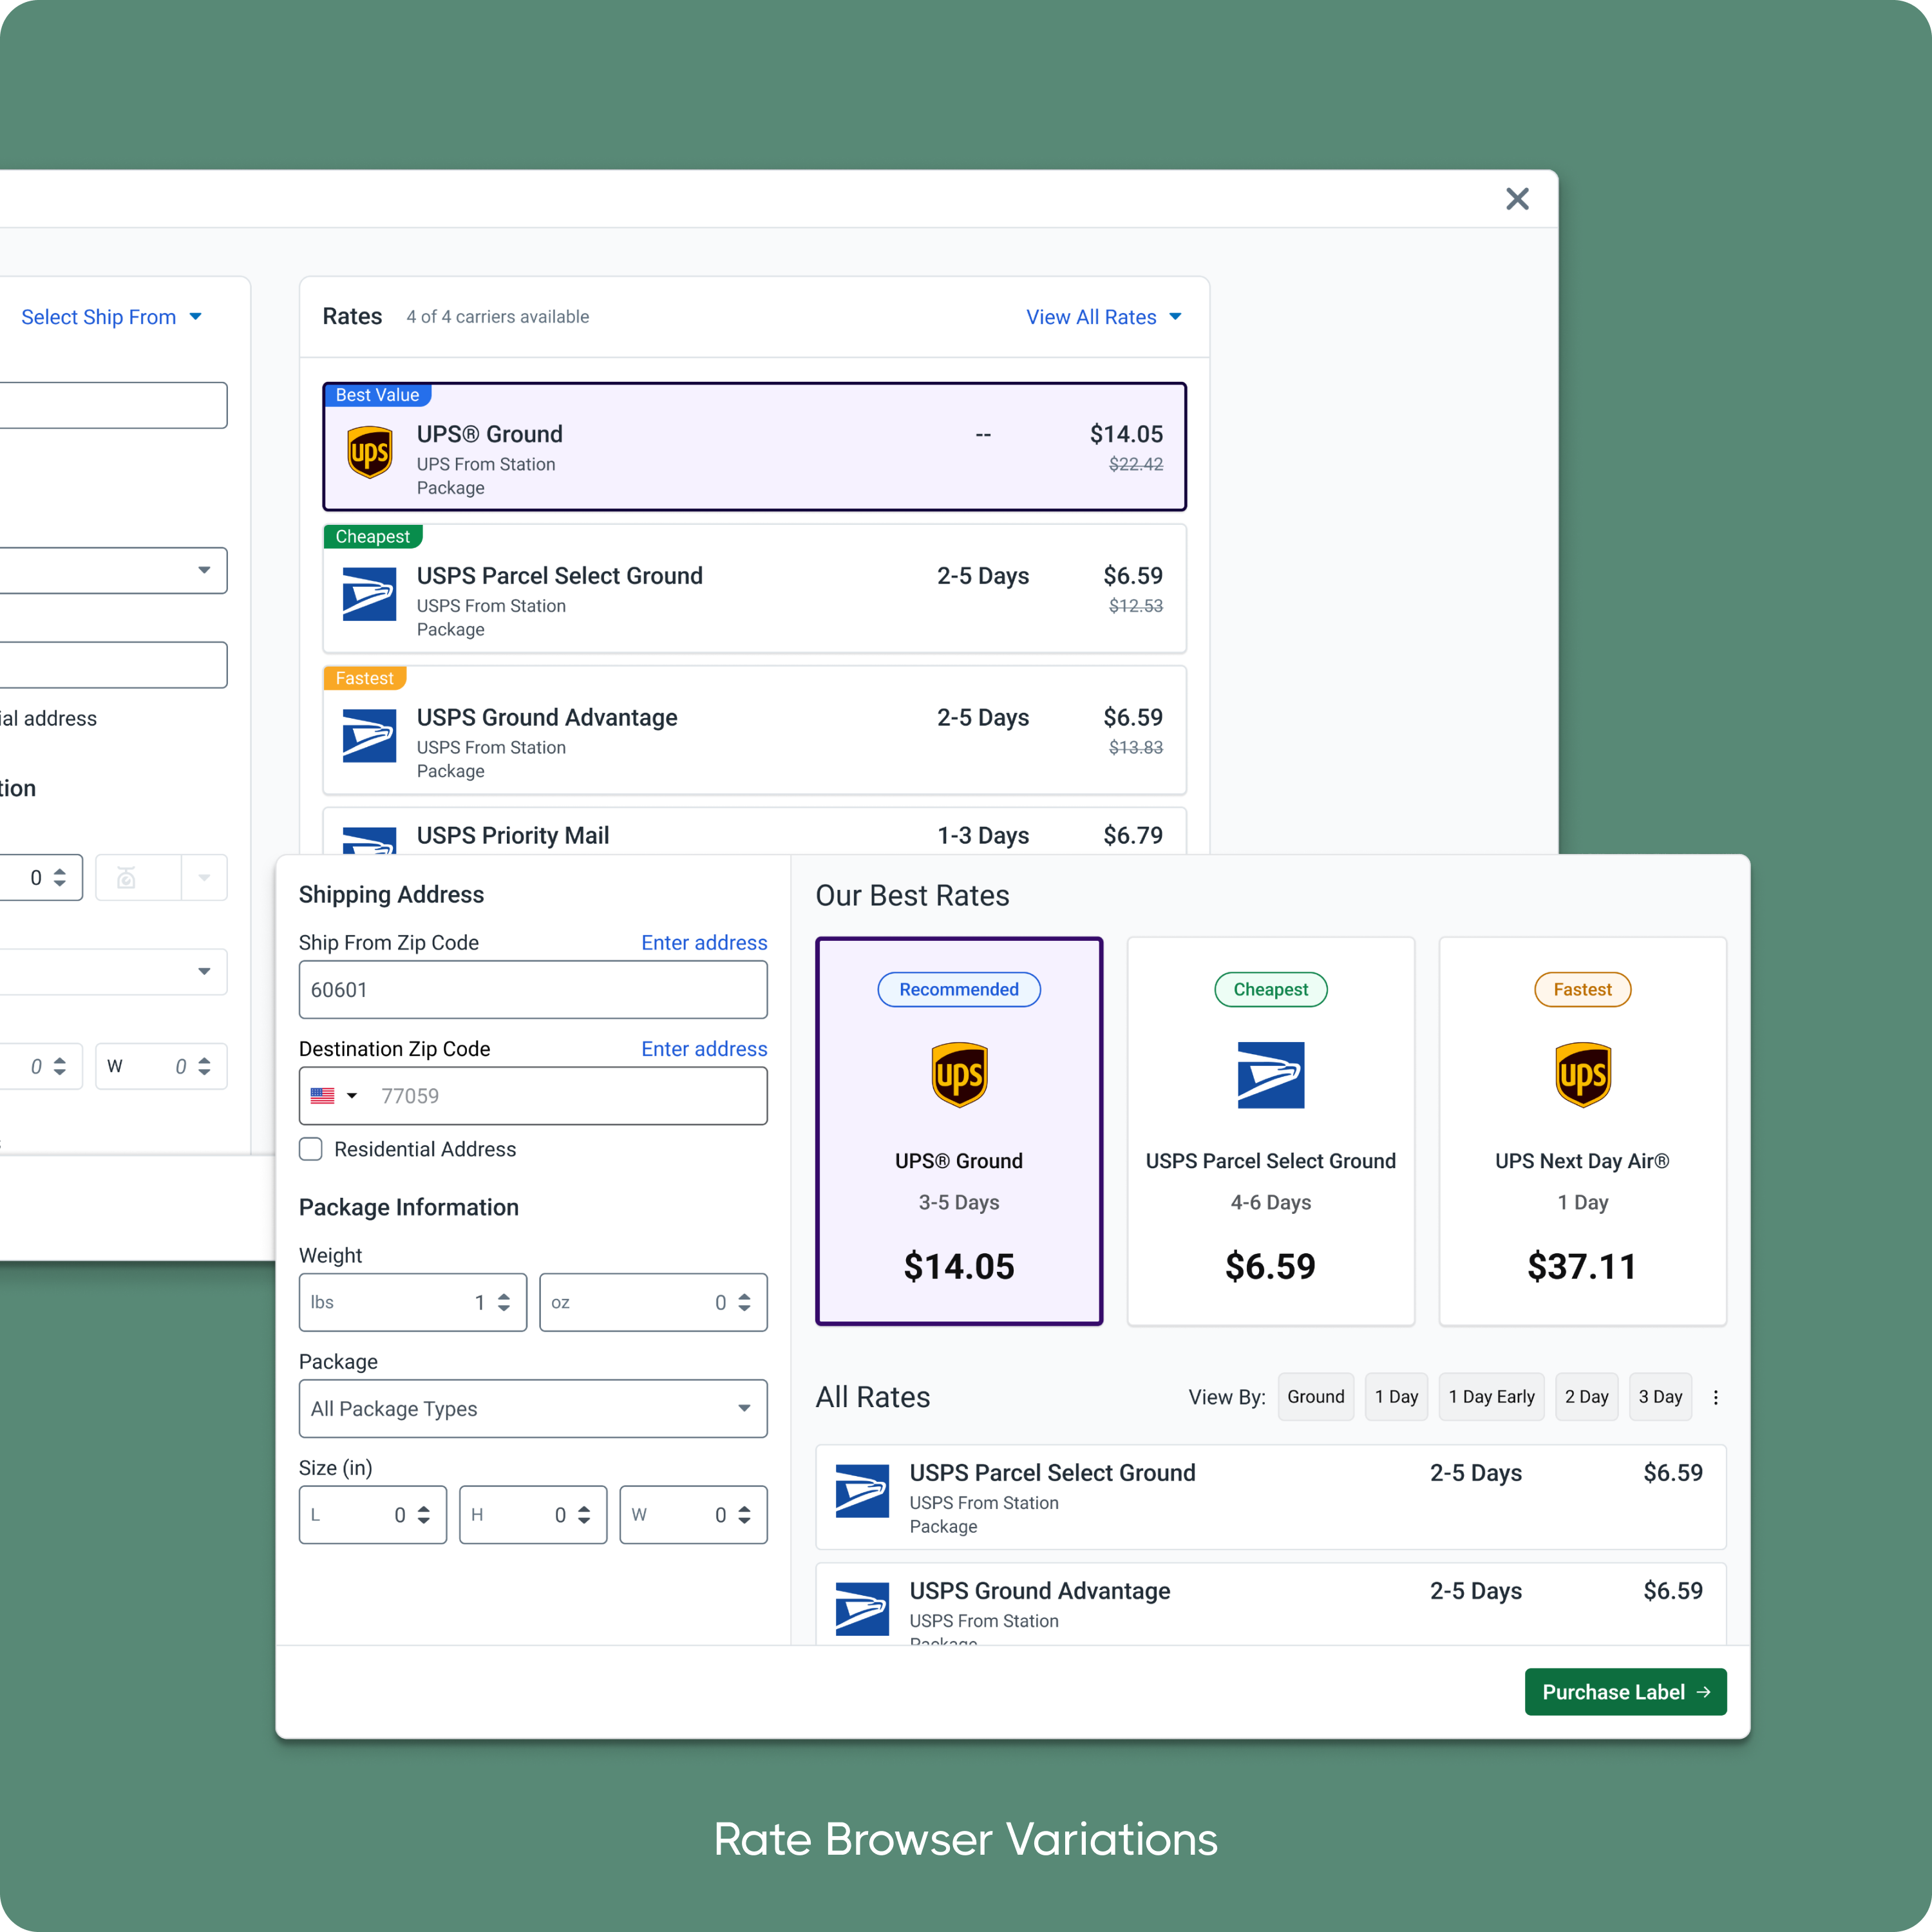
Task: Select the Recommended UPS Ground card
Action: pos(959,1131)
